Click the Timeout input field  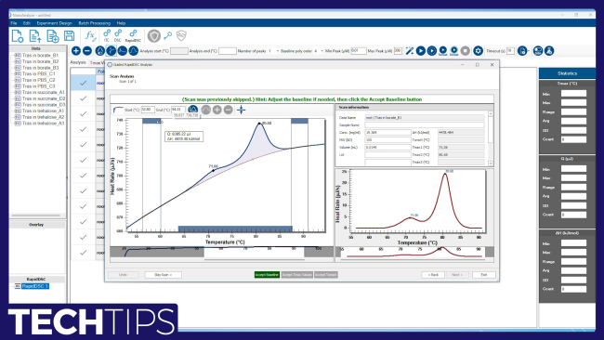pyautogui.click(x=510, y=51)
